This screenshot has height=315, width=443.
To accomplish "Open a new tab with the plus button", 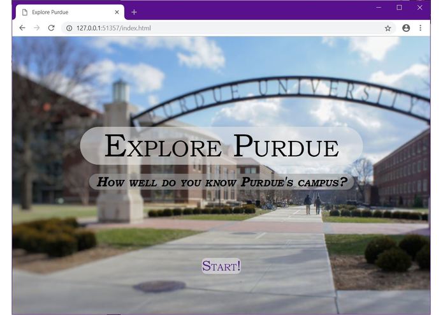I will (x=134, y=12).
